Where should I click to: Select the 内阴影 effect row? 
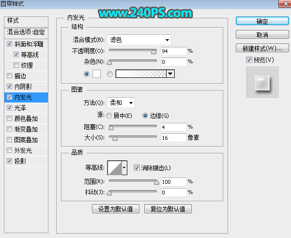click(x=26, y=87)
